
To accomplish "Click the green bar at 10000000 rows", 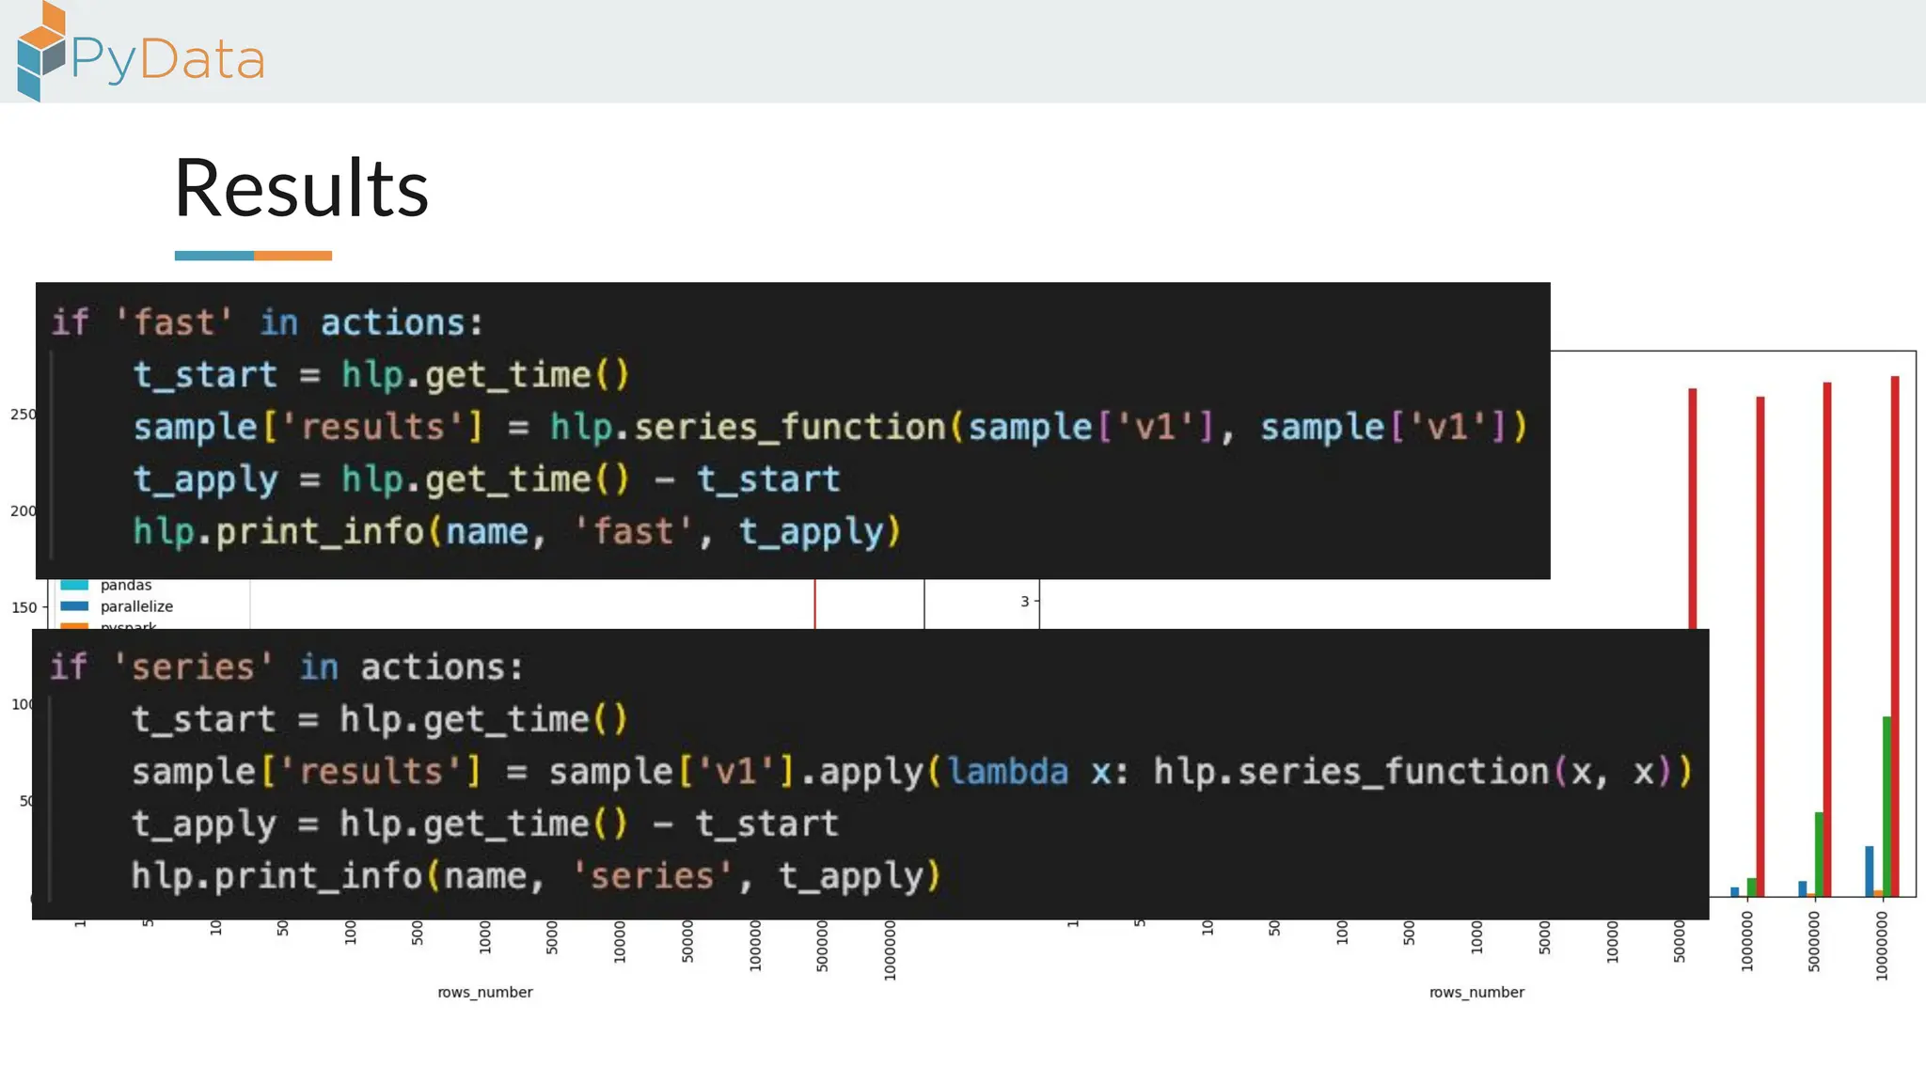I will coord(1886,806).
